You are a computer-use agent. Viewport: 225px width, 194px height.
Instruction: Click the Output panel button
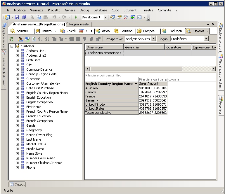tap(17, 184)
